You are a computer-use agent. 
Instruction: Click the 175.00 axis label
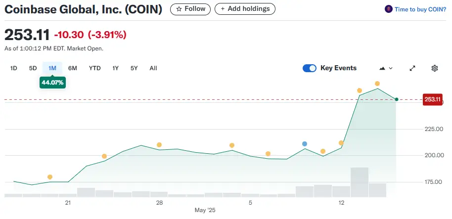pos(434,182)
